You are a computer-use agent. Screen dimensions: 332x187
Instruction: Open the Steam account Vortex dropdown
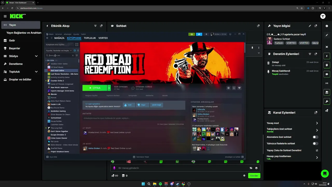[x=219, y=34]
